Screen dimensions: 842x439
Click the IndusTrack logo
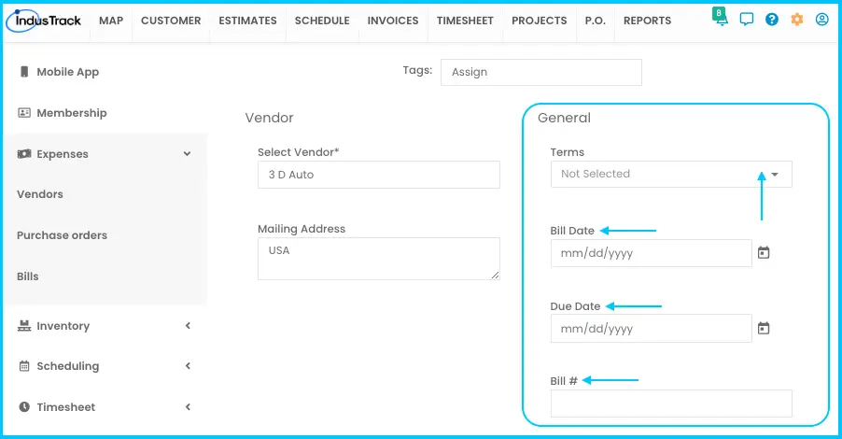[44, 21]
